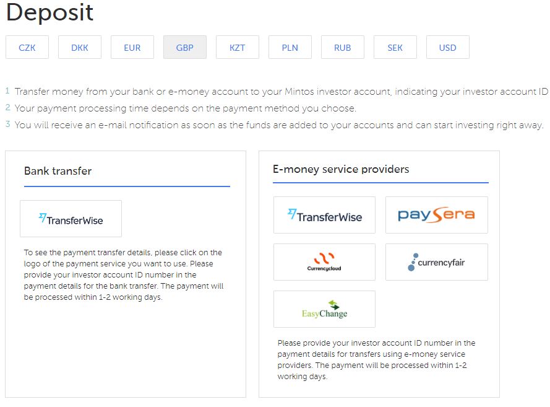This screenshot has width=550, height=407.
Task: Open the Currencycloud provider option
Action: pos(324,262)
